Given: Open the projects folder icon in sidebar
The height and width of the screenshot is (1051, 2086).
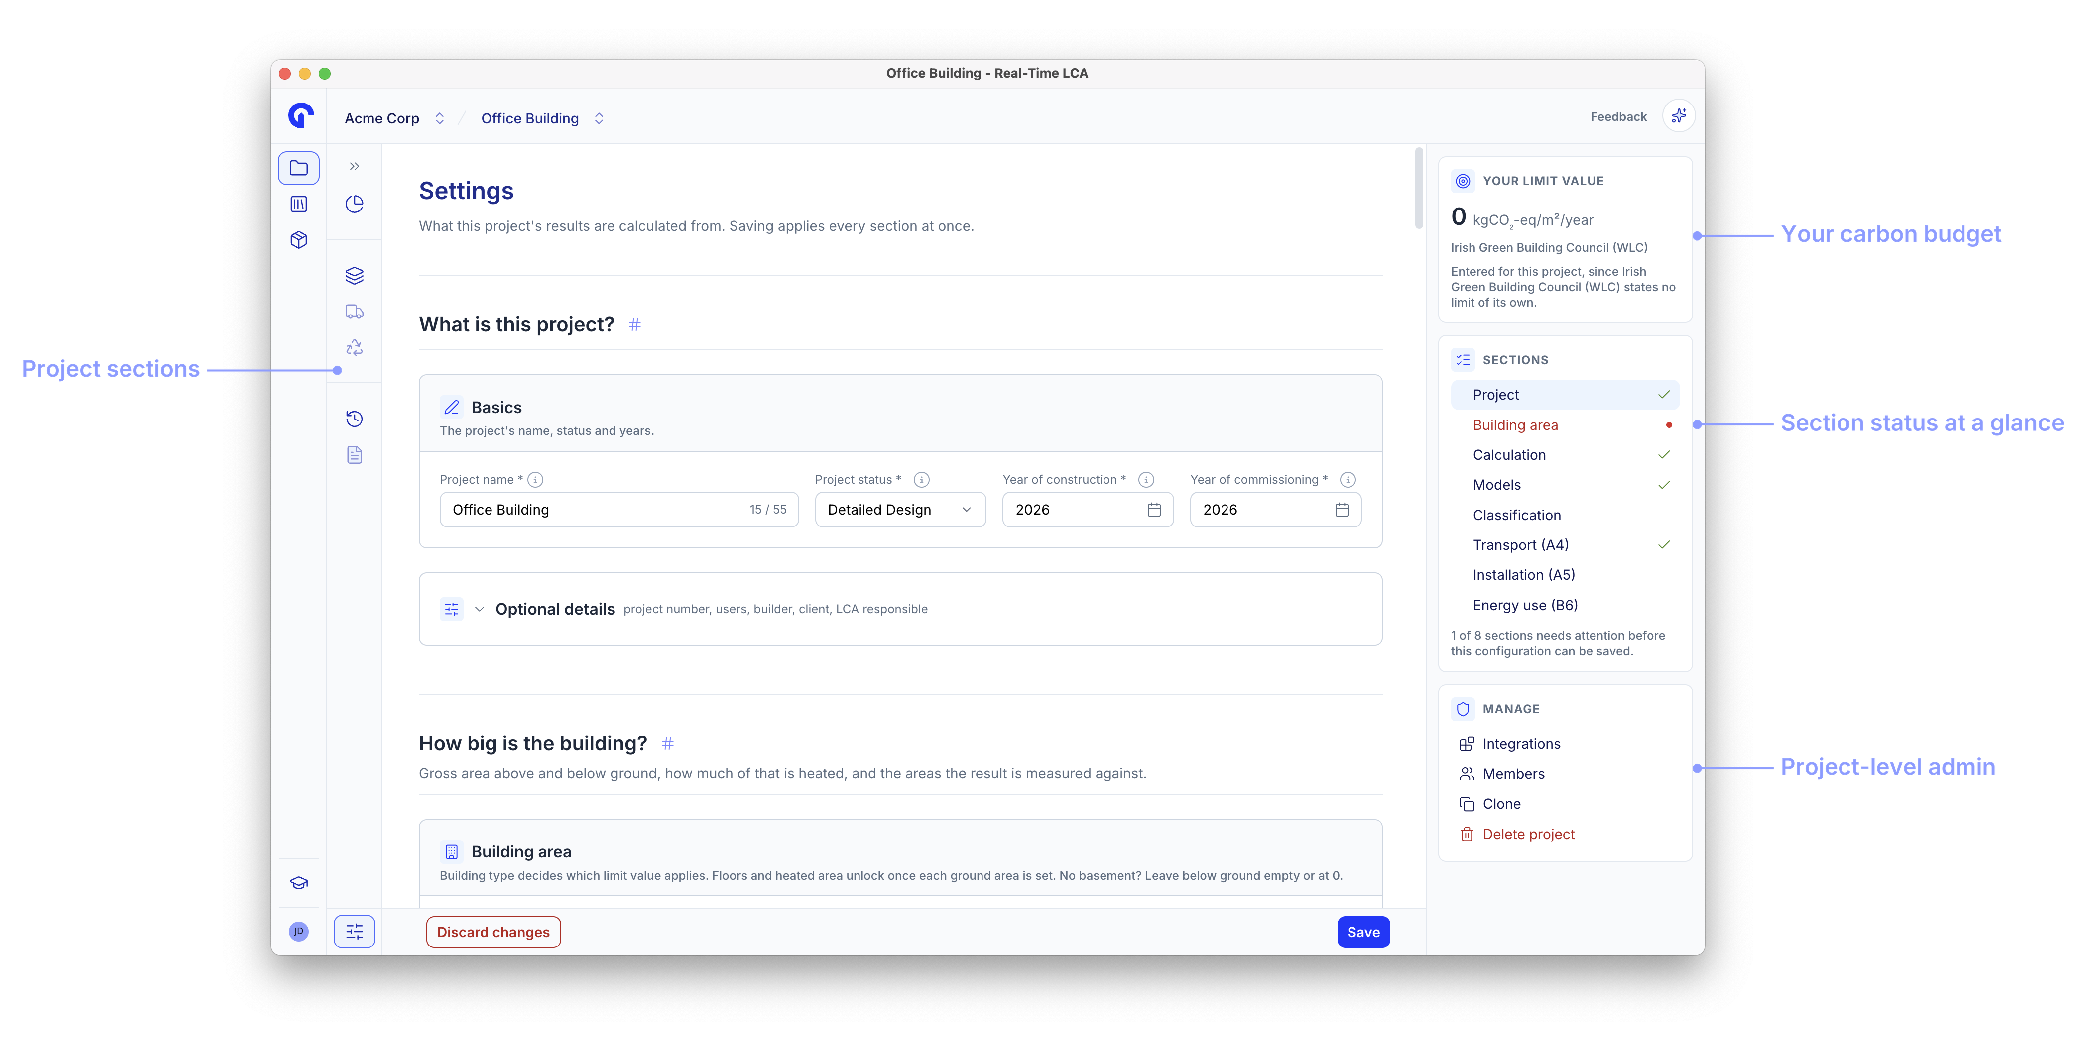Looking at the screenshot, I should [x=298, y=168].
